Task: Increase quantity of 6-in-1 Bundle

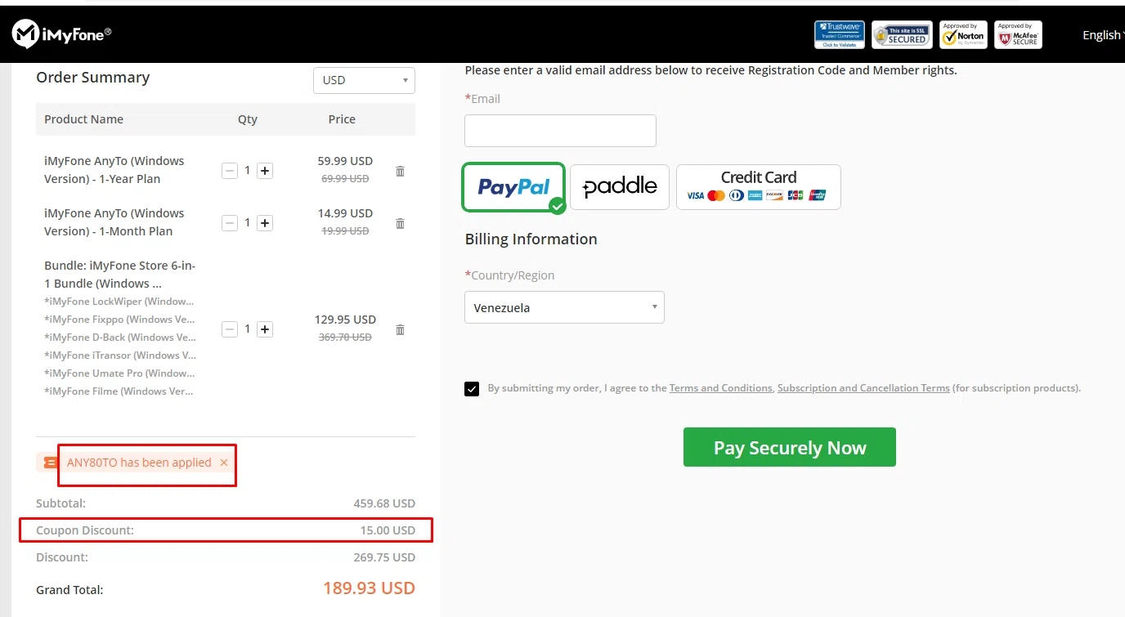Action: point(265,329)
